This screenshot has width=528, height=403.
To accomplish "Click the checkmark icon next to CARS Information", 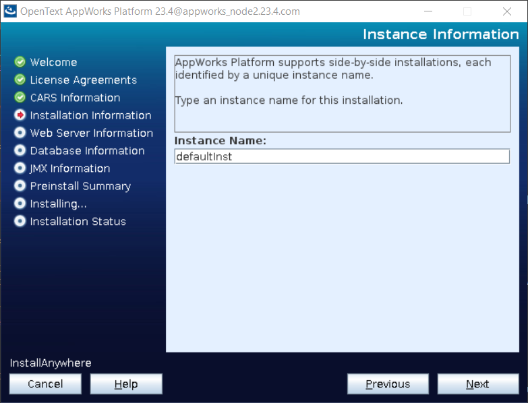I will pyautogui.click(x=20, y=98).
